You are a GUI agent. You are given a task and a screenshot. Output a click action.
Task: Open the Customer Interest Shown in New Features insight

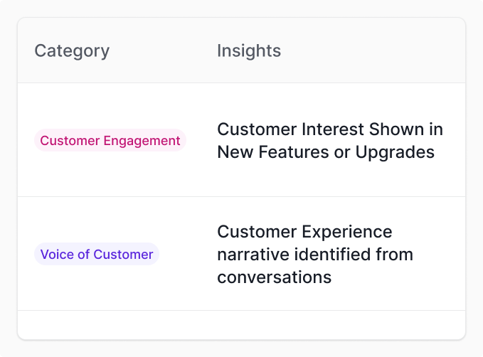point(329,141)
